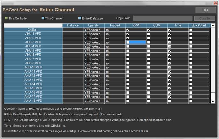Click the Probed cell for AHU-7 VFD
The height and width of the screenshot is (139, 219).
(x=114, y=59)
